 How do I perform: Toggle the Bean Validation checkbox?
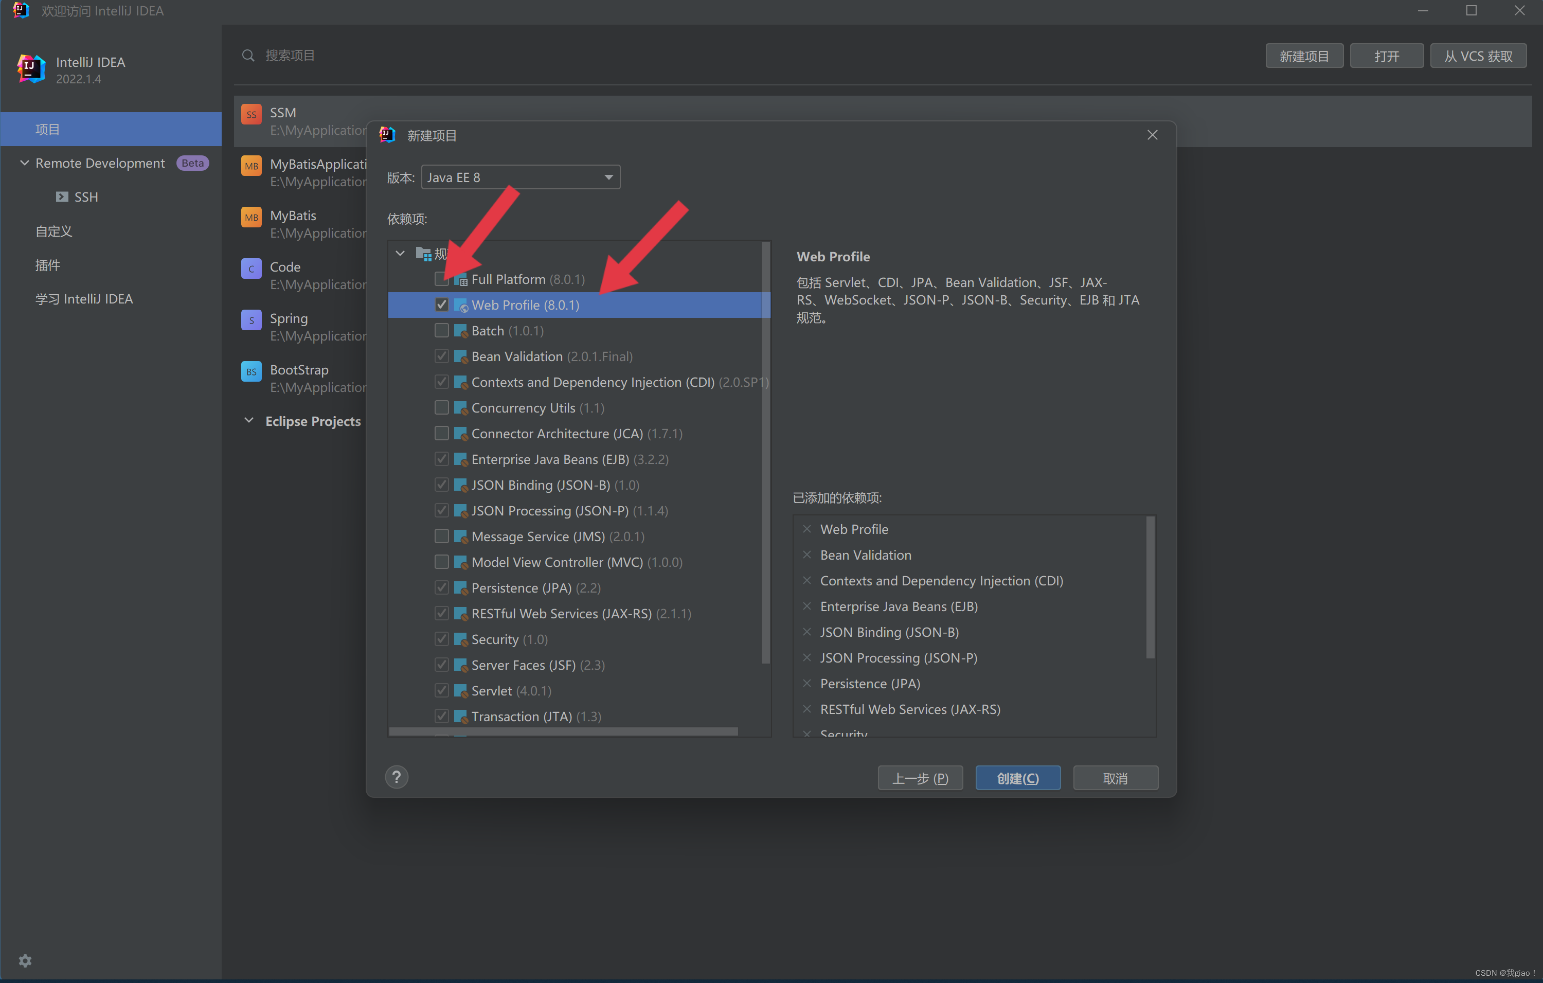point(441,355)
